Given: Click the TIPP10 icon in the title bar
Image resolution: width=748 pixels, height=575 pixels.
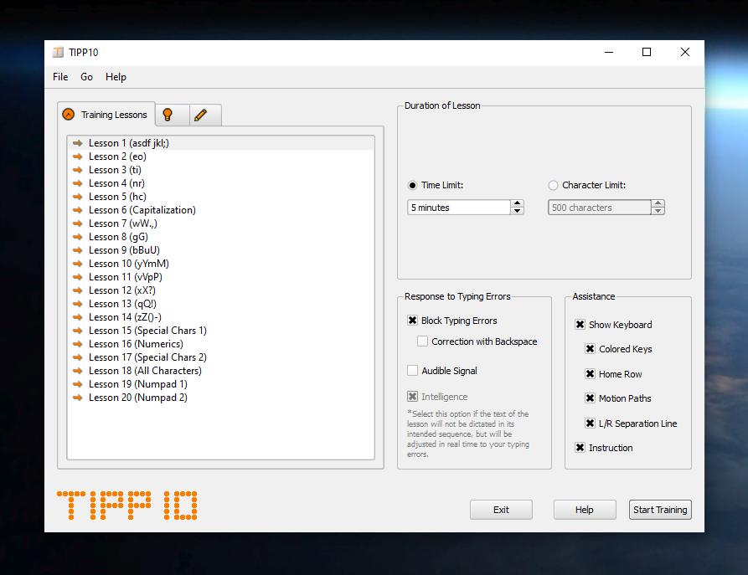Looking at the screenshot, I should (x=59, y=52).
